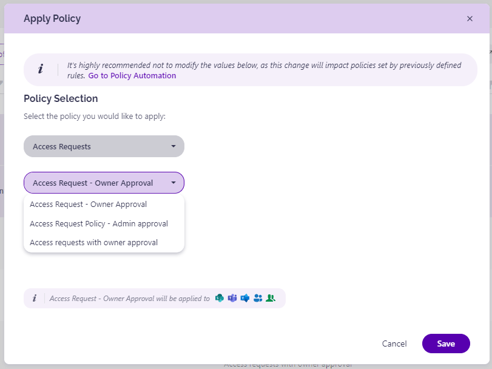Click the Microsoft 365 Groups icon
The width and height of the screenshot is (492, 369).
[x=257, y=298]
